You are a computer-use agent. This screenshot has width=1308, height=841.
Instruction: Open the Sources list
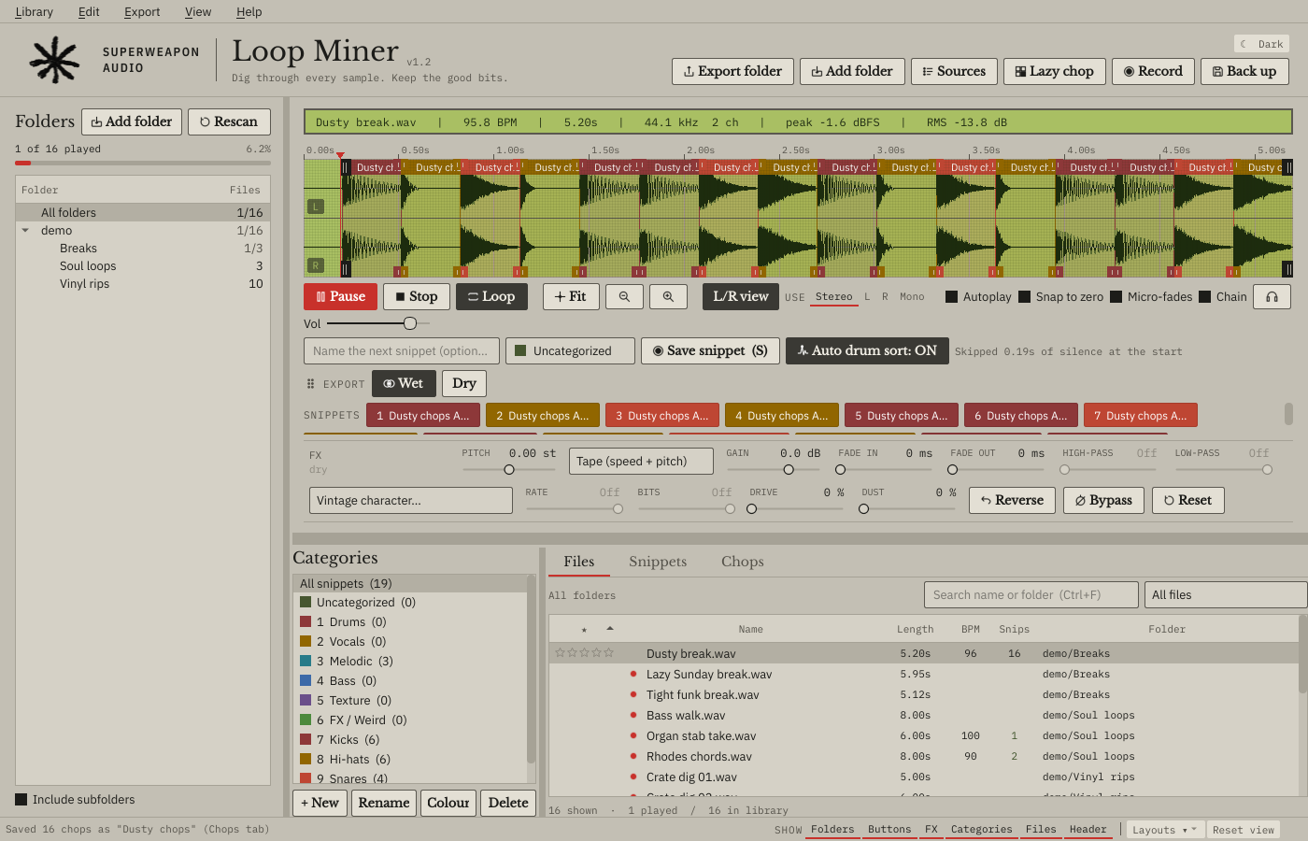click(954, 72)
